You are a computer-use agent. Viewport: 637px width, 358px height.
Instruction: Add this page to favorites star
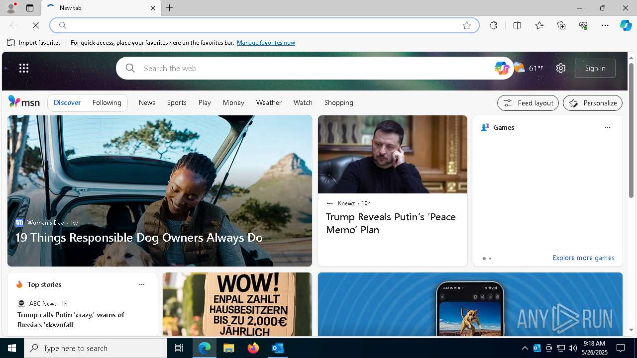tap(467, 25)
